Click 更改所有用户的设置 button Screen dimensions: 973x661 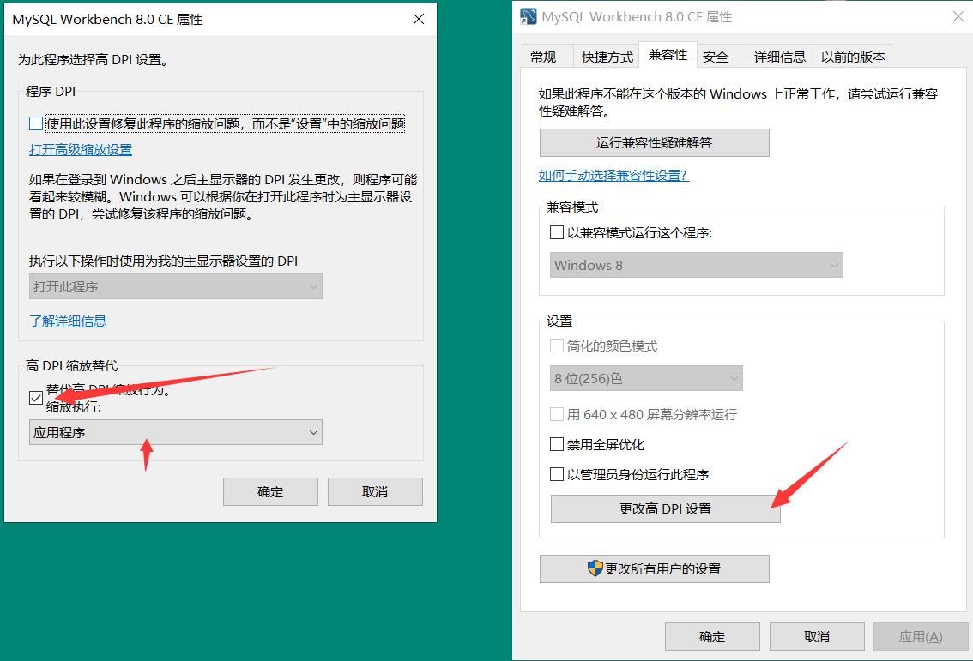[654, 568]
